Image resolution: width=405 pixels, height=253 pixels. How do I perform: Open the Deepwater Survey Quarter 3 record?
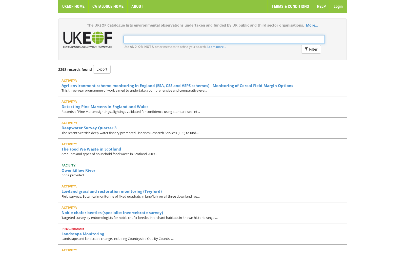89,128
